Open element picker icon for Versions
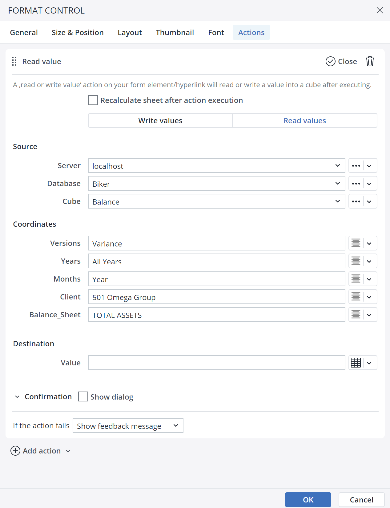 (x=356, y=243)
